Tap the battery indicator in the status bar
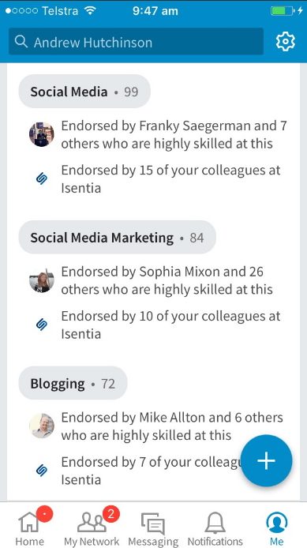Screen dimensions: 307x548 (283, 11)
